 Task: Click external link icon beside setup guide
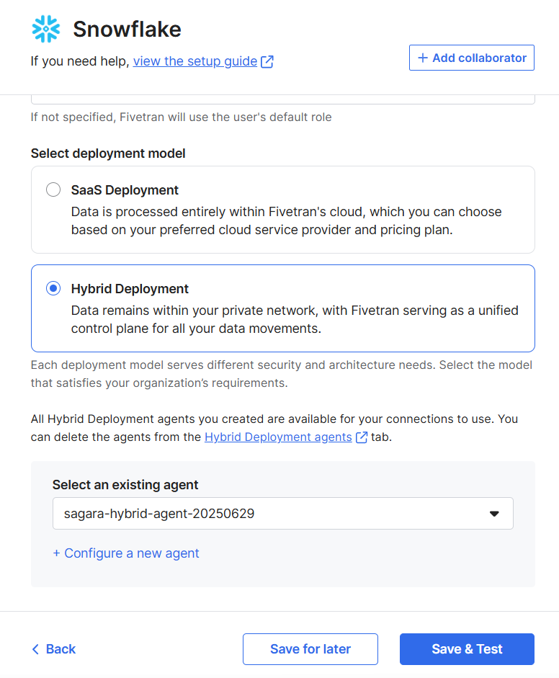267,61
